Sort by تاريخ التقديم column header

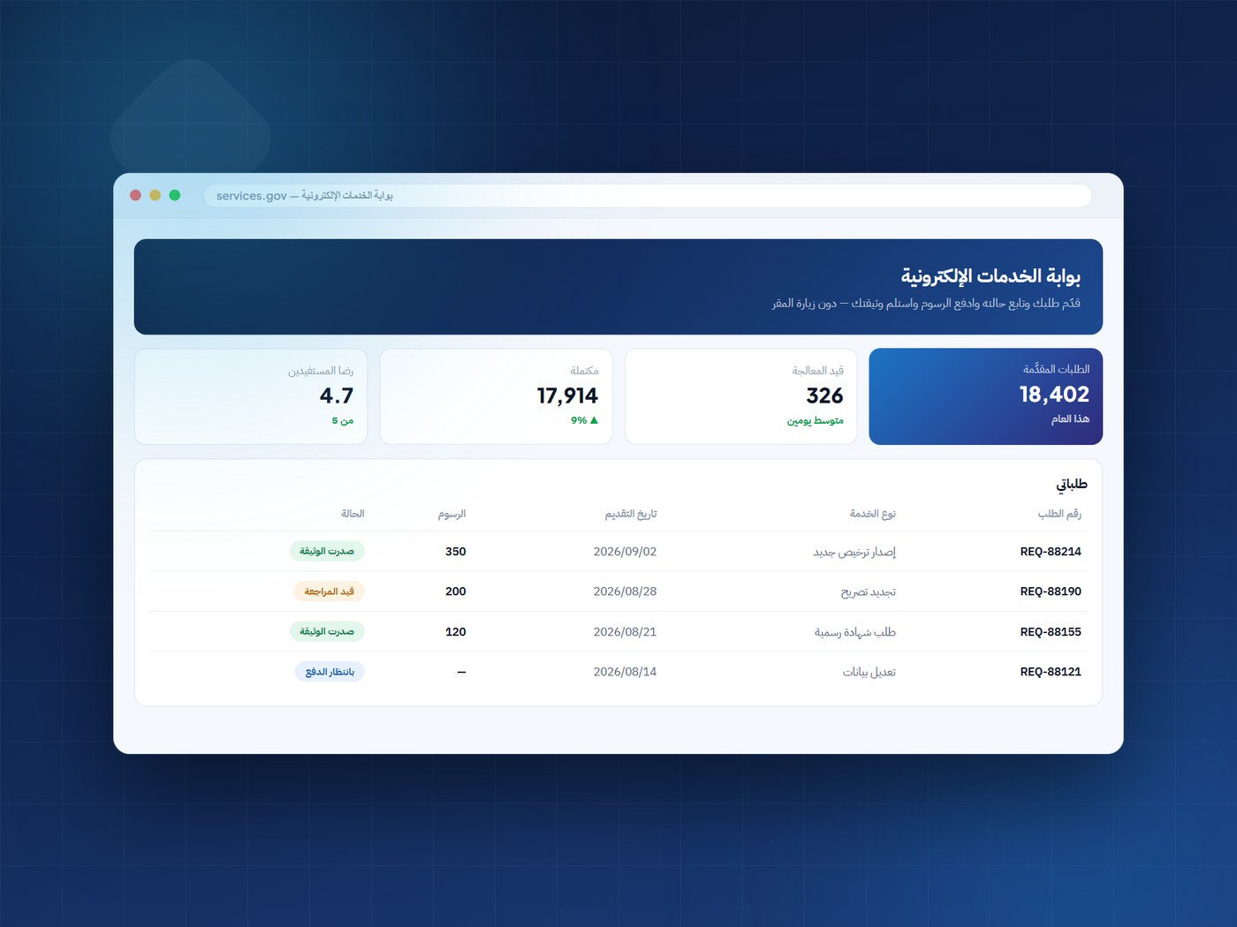click(631, 514)
